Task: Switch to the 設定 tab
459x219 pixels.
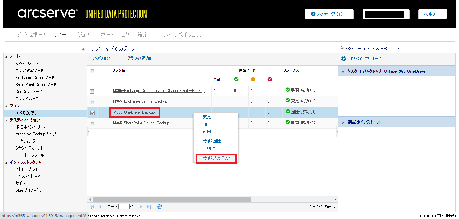Action: (x=143, y=35)
